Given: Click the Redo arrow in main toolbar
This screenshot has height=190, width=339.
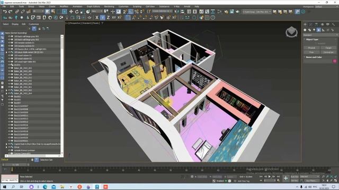Looking at the screenshot, I should tap(10, 12).
